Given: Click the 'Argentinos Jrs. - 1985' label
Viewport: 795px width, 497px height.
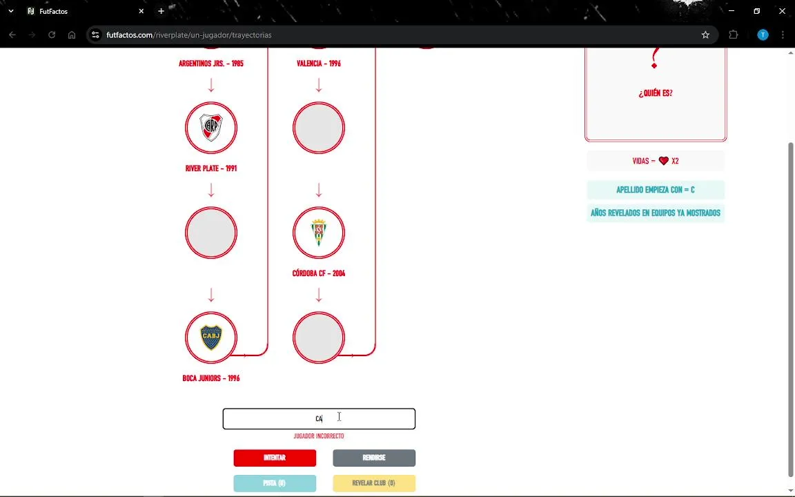Looking at the screenshot, I should point(211,64).
